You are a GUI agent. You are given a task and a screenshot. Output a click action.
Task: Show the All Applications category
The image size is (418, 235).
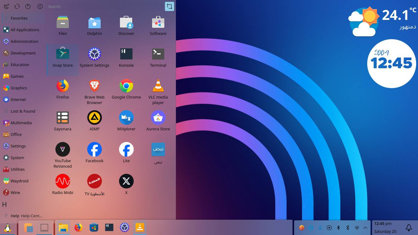(23, 30)
